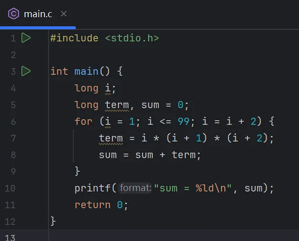This screenshot has width=299, height=241.
Task: Run main from the line 3 gutter arrow
Action: pyautogui.click(x=26, y=71)
